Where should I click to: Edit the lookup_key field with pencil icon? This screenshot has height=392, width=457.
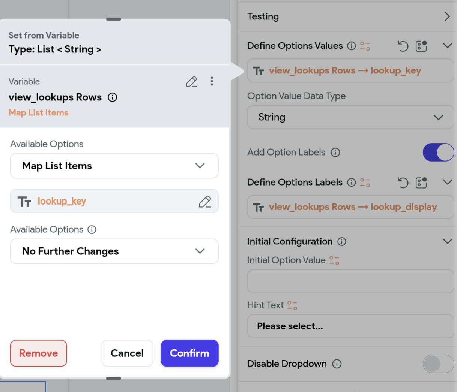pyautogui.click(x=204, y=202)
